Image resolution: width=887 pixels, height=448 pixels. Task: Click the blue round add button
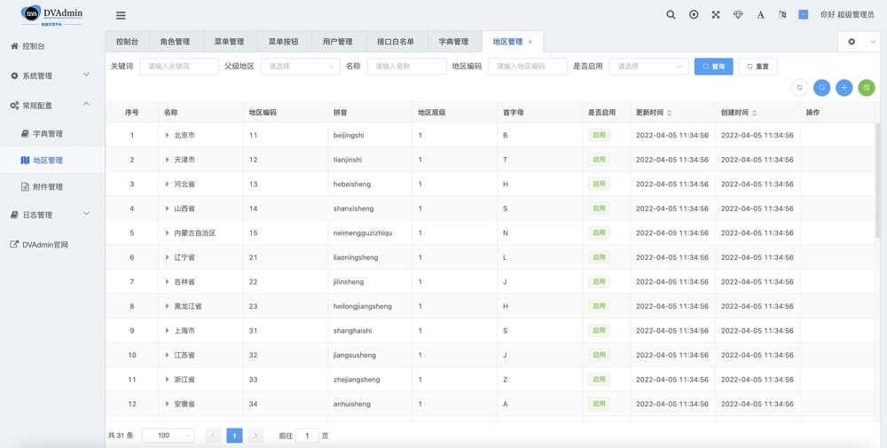pos(844,88)
